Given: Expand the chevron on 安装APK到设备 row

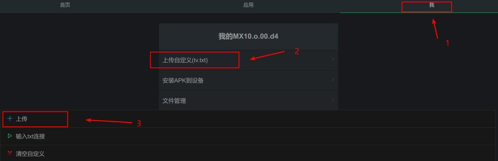Looking at the screenshot, I should tap(333, 80).
